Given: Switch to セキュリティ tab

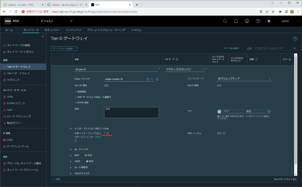Looking at the screenshot, I should click(52, 30).
